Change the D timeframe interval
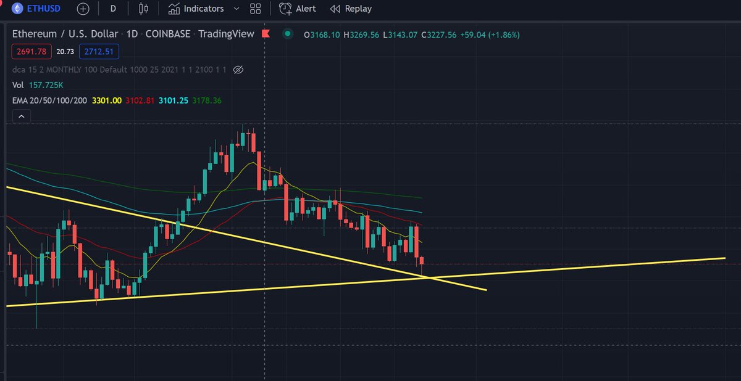741x381 pixels. tap(113, 9)
